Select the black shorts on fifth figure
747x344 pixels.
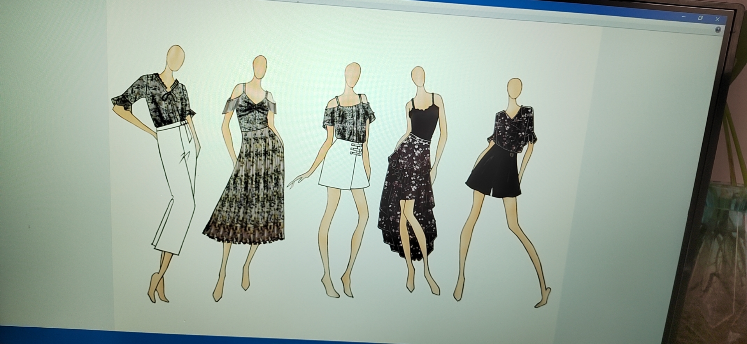click(494, 175)
